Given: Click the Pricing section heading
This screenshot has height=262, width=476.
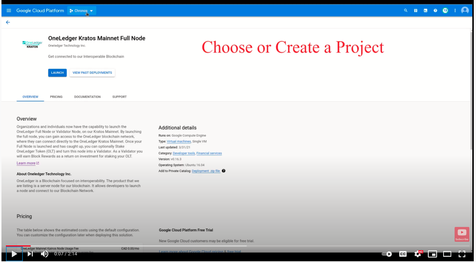Looking at the screenshot, I should [x=24, y=216].
